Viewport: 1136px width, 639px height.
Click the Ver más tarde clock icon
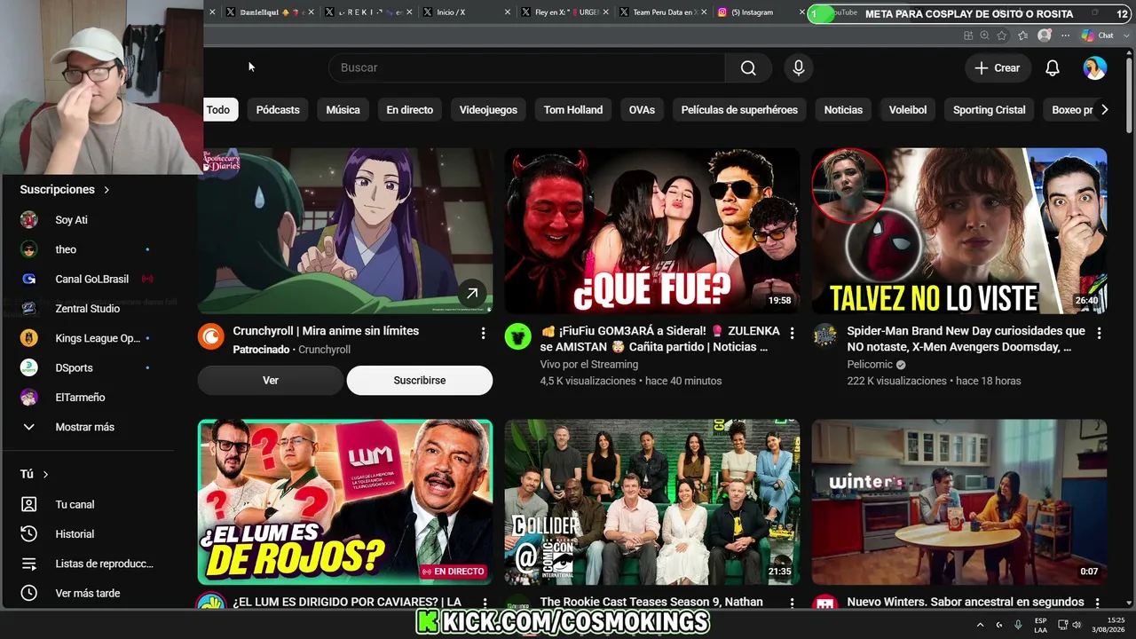click(29, 593)
